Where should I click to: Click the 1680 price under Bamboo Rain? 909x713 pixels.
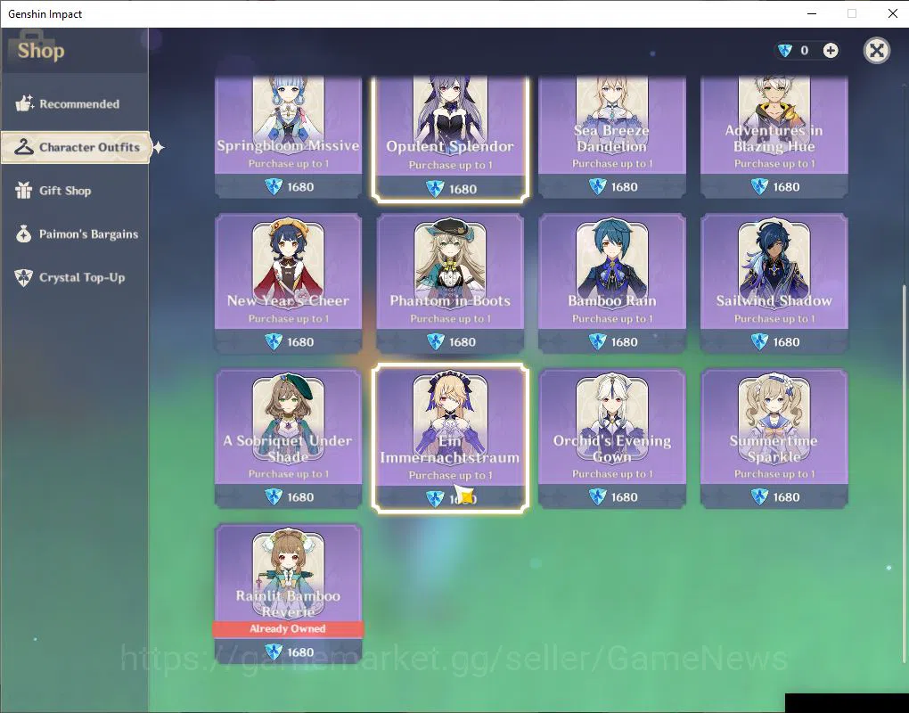[x=625, y=342]
